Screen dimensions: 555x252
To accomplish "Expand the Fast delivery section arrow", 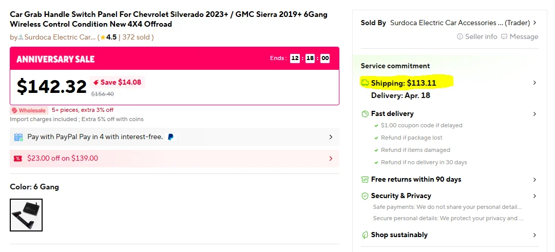I will click(534, 114).
